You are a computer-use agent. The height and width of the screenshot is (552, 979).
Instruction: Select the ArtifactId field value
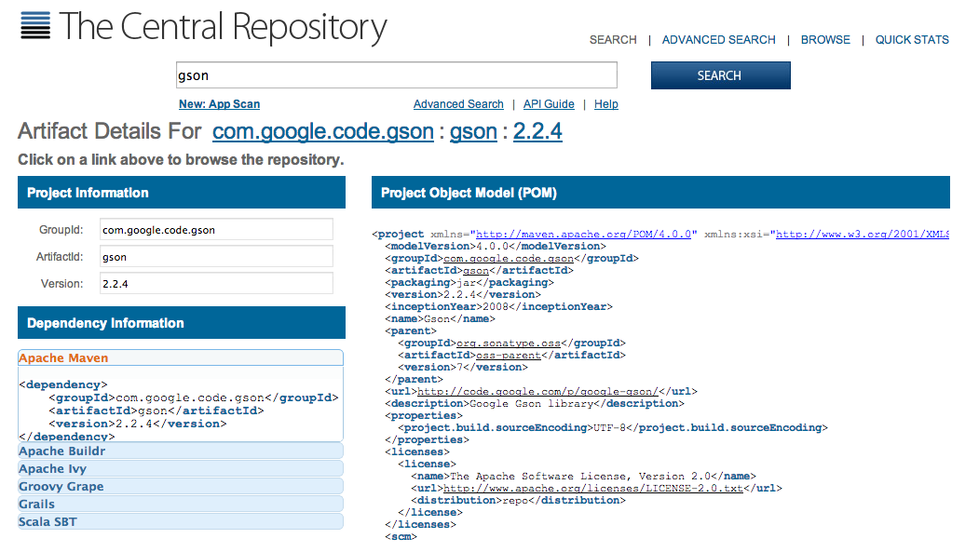(x=216, y=256)
